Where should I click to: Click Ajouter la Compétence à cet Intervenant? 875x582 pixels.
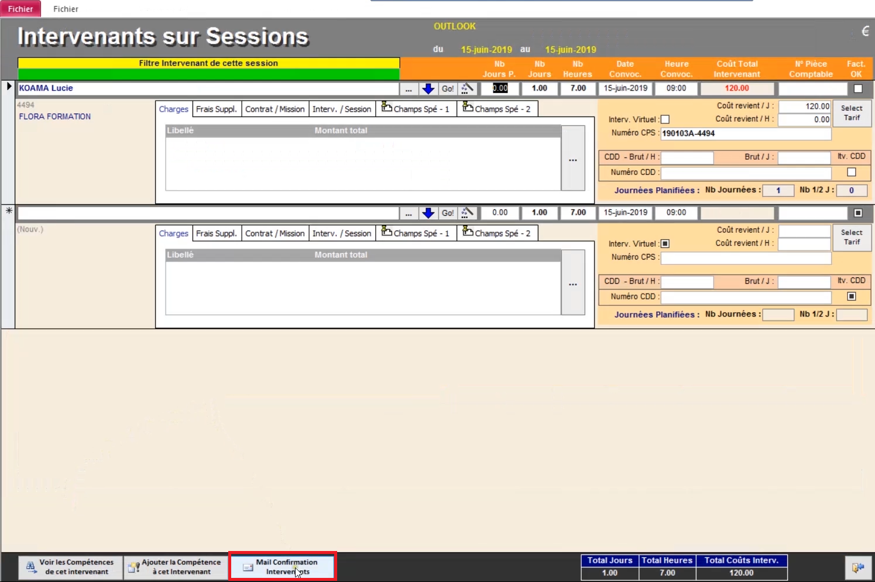(176, 567)
